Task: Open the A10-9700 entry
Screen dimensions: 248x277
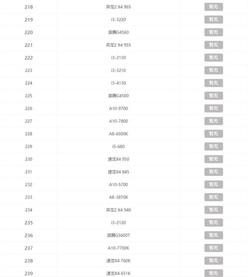Action: point(119,108)
